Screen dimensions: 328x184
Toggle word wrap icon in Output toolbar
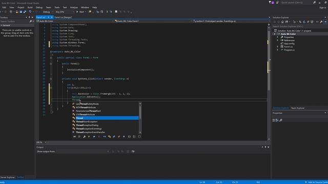coord(133,151)
